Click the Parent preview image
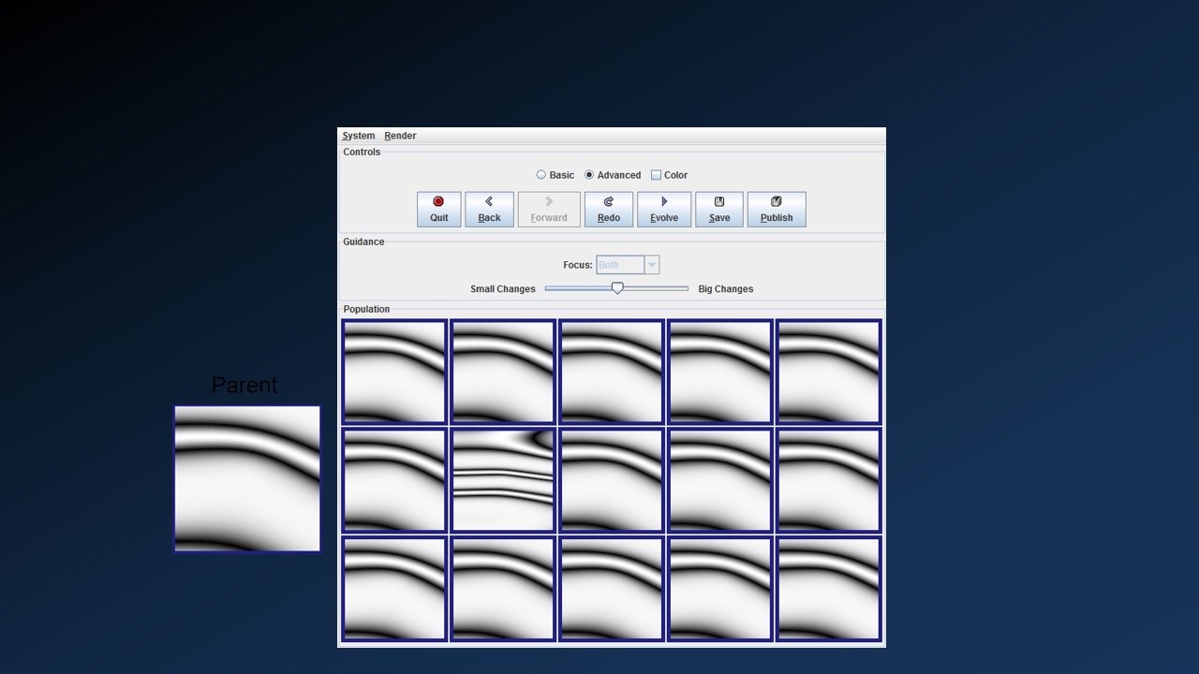 pyautogui.click(x=247, y=478)
